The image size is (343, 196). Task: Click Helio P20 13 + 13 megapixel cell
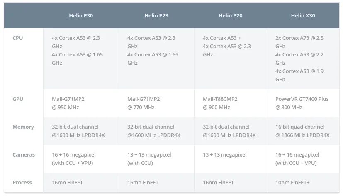tap(224, 155)
